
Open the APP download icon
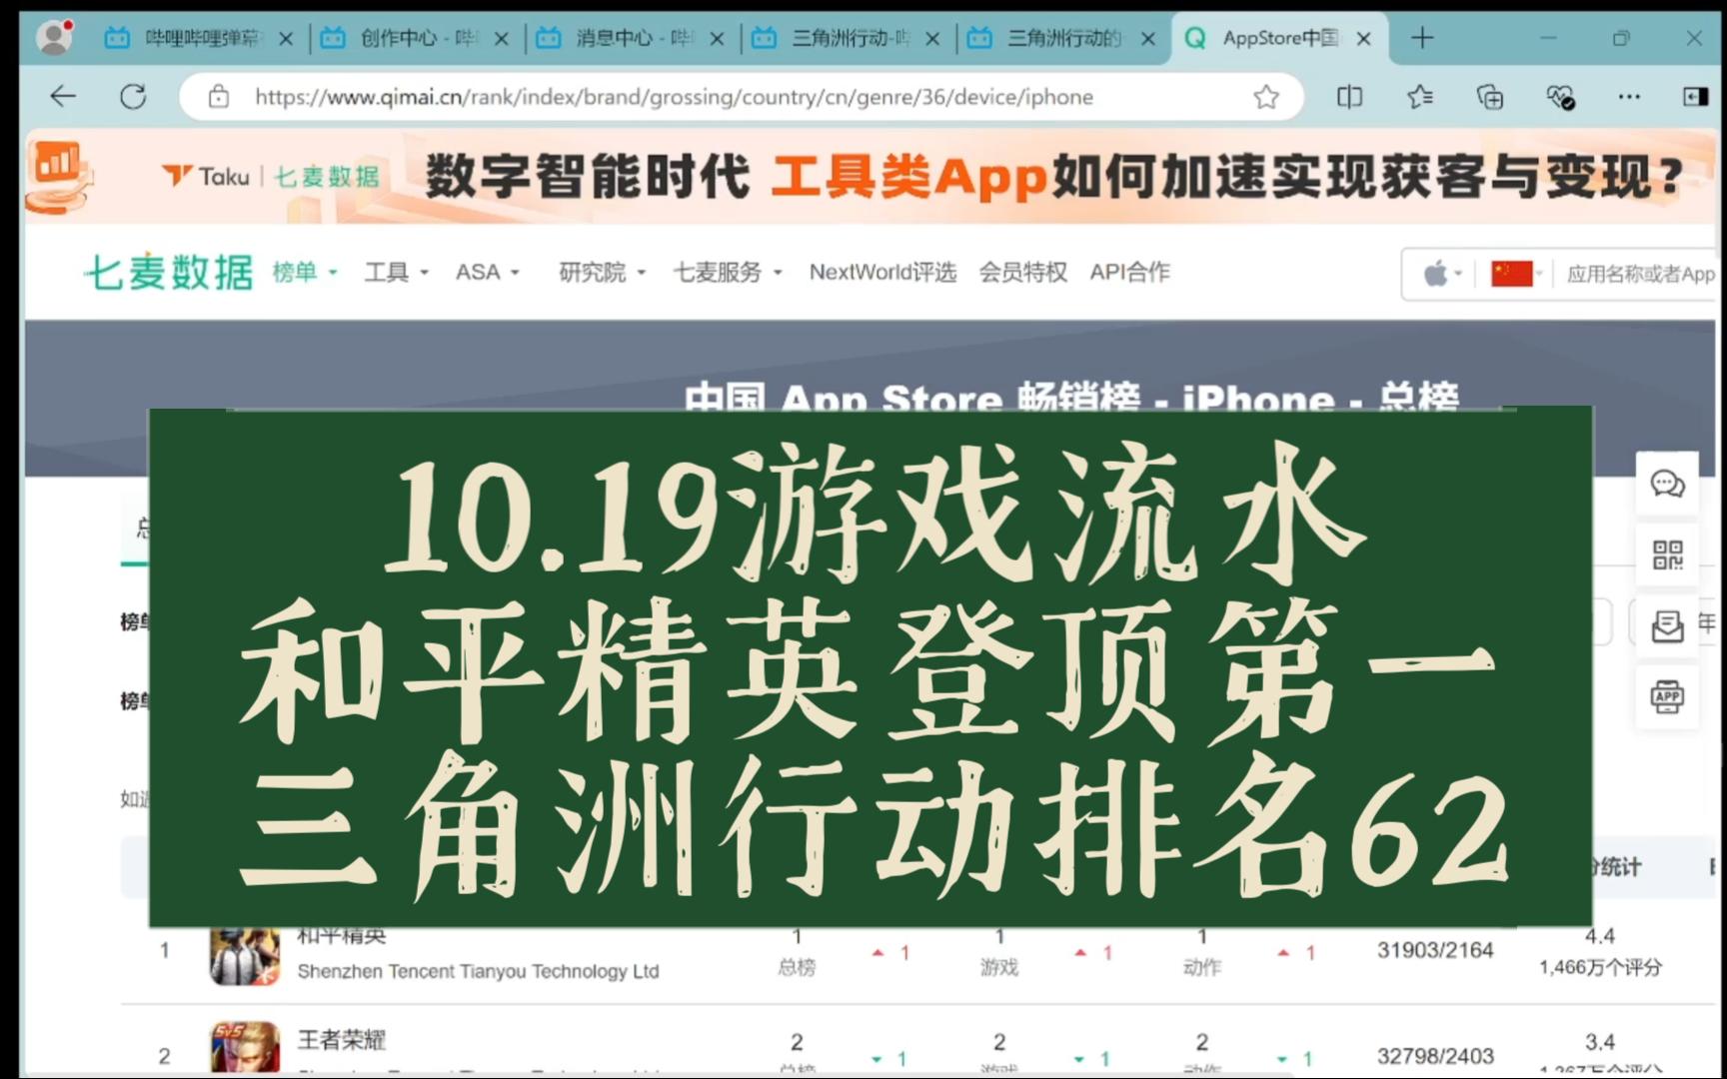point(1667,697)
